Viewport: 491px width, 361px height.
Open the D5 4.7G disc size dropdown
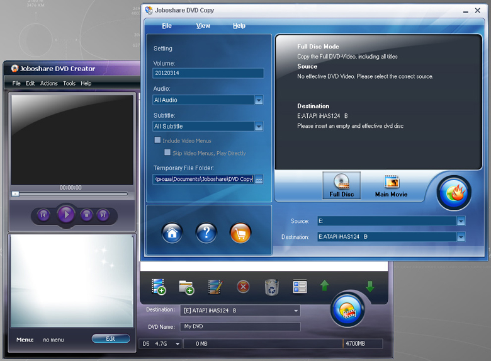pos(178,344)
